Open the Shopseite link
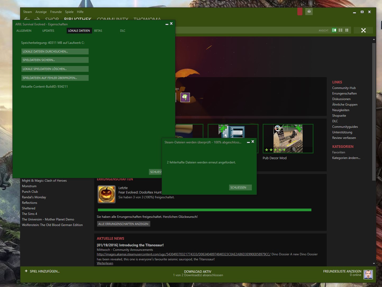 (339, 116)
